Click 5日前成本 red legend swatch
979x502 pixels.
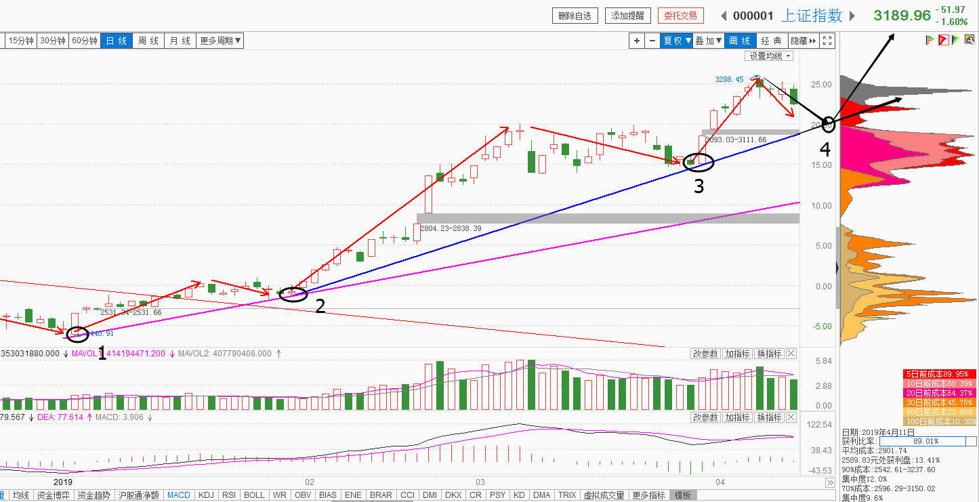(x=940, y=373)
